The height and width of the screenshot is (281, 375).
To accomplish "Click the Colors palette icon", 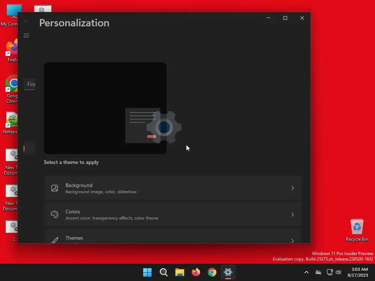I will 55,214.
